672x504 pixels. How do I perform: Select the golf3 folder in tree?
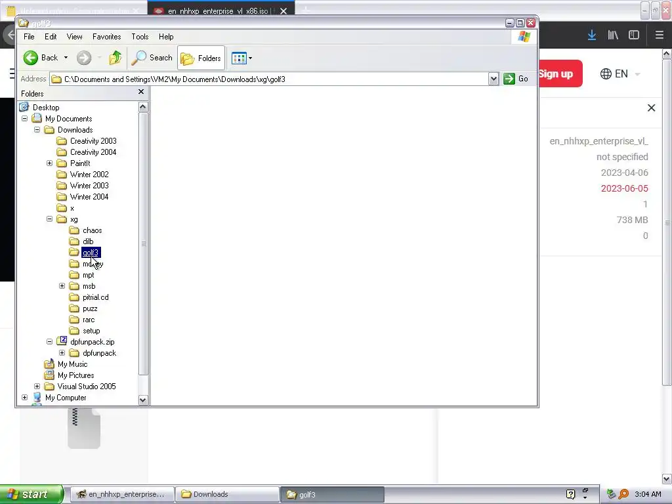pos(91,253)
